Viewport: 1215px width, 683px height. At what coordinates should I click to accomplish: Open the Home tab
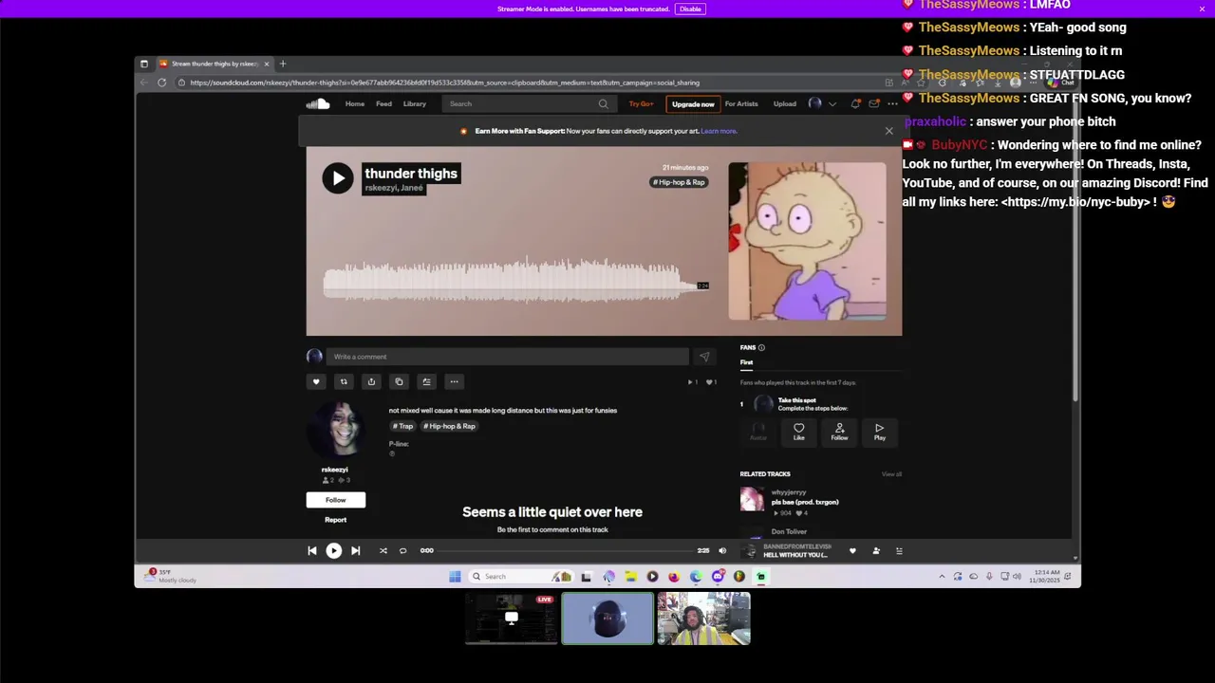[355, 103]
